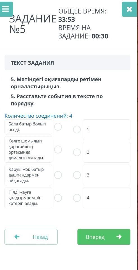Select the connector circle beside 'Бала батыр болып өседі'
The image size is (138, 270).
(x=58, y=127)
